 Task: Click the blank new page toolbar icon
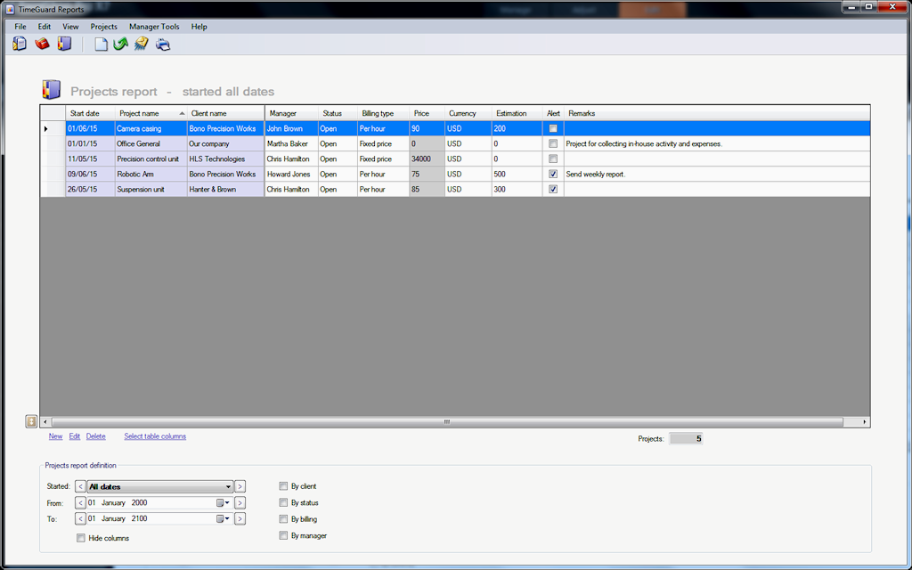point(101,45)
